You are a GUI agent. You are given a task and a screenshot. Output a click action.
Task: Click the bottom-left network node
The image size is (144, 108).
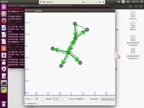(61, 66)
